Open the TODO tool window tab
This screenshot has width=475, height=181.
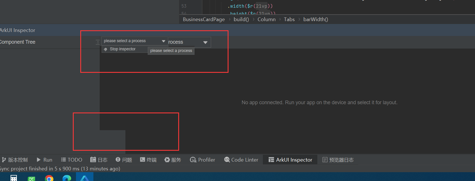71,160
